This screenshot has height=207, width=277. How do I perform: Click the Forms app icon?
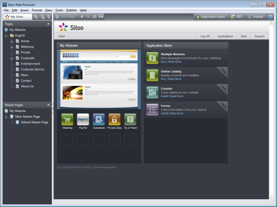152,109
